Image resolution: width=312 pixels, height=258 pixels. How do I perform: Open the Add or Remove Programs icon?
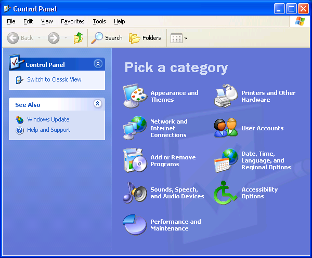point(135,160)
